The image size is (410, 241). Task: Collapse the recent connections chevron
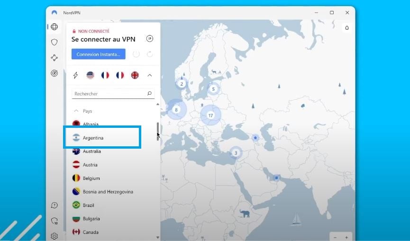click(150, 75)
